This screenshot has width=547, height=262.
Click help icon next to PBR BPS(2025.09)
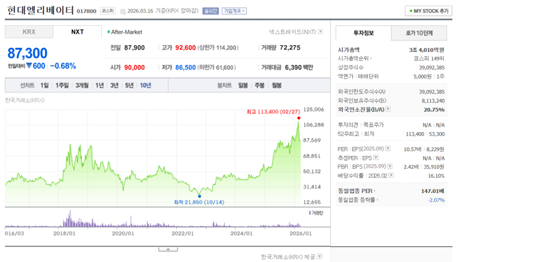(x=390, y=166)
